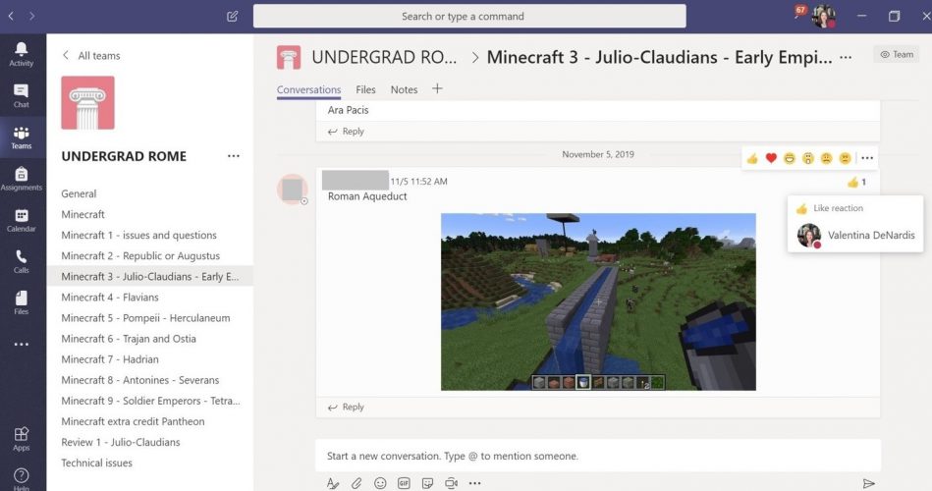Attach a file with the paperclip icon
The width and height of the screenshot is (932, 491).
(356, 483)
